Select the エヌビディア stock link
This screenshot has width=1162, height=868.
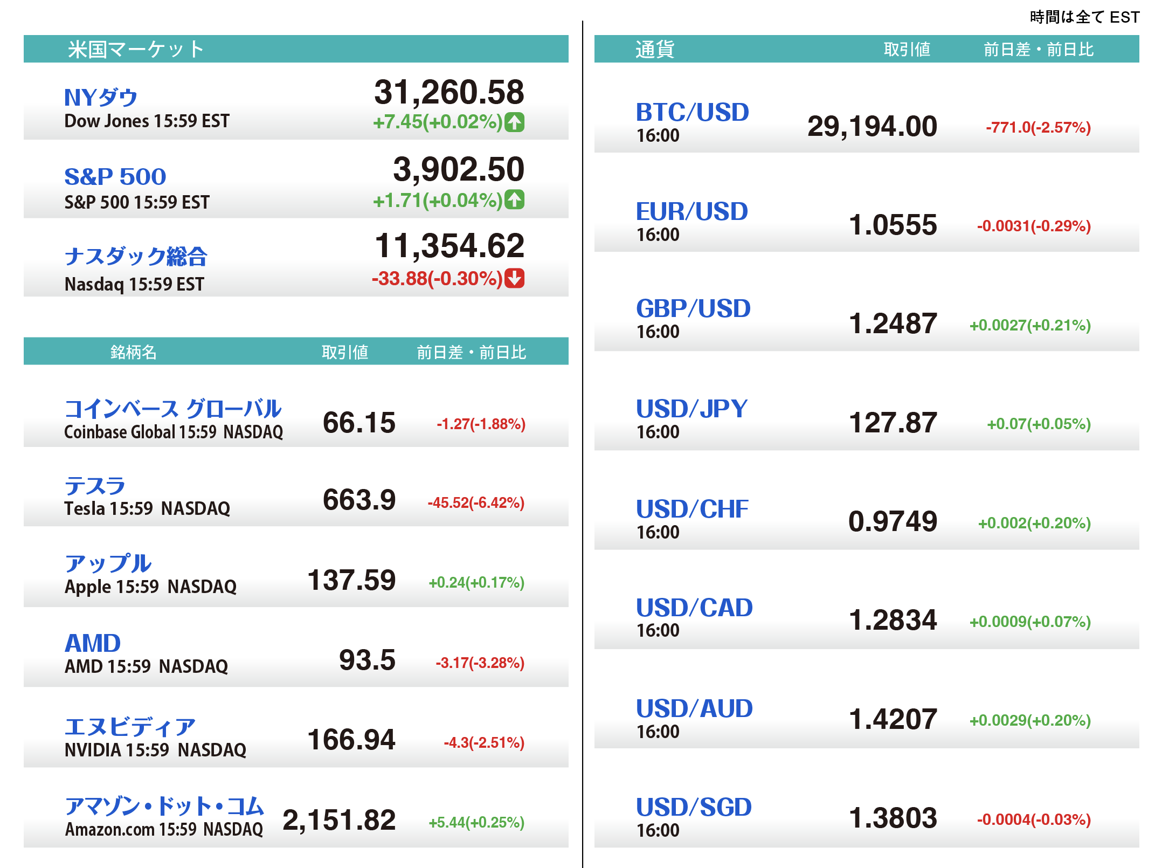click(129, 726)
